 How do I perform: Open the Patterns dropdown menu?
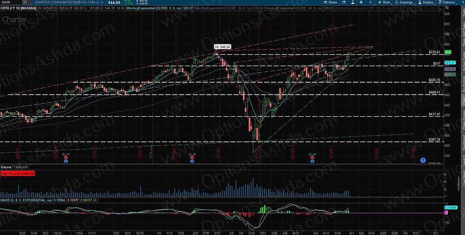coord(446,2)
